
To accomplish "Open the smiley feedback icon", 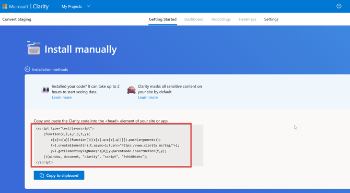I will 339,6.
